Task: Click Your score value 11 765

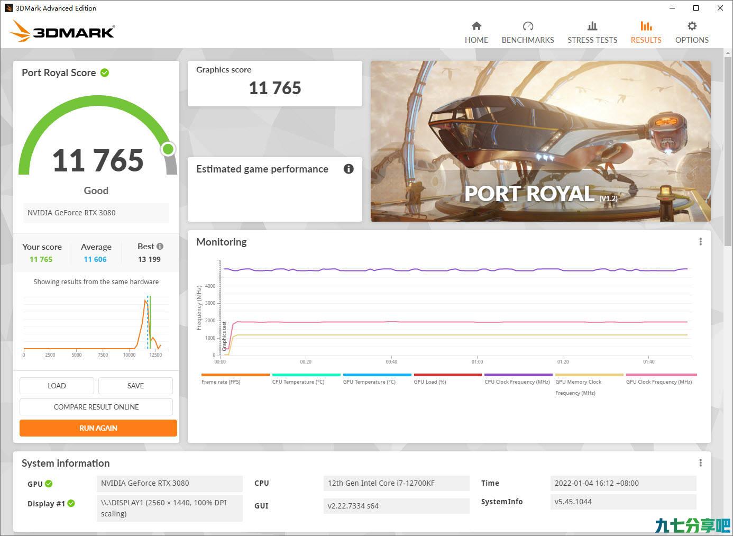Action: pos(41,259)
